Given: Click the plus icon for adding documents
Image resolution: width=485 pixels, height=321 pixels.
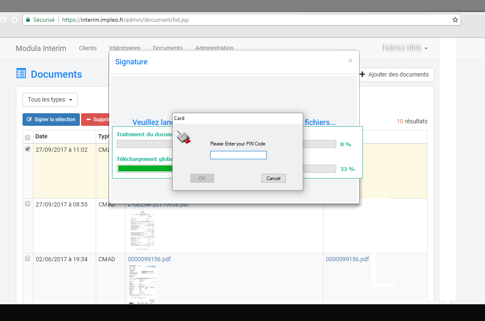Looking at the screenshot, I should (362, 74).
